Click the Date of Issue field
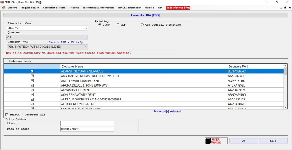Screen dimensions: 292x150 (87, 129)
